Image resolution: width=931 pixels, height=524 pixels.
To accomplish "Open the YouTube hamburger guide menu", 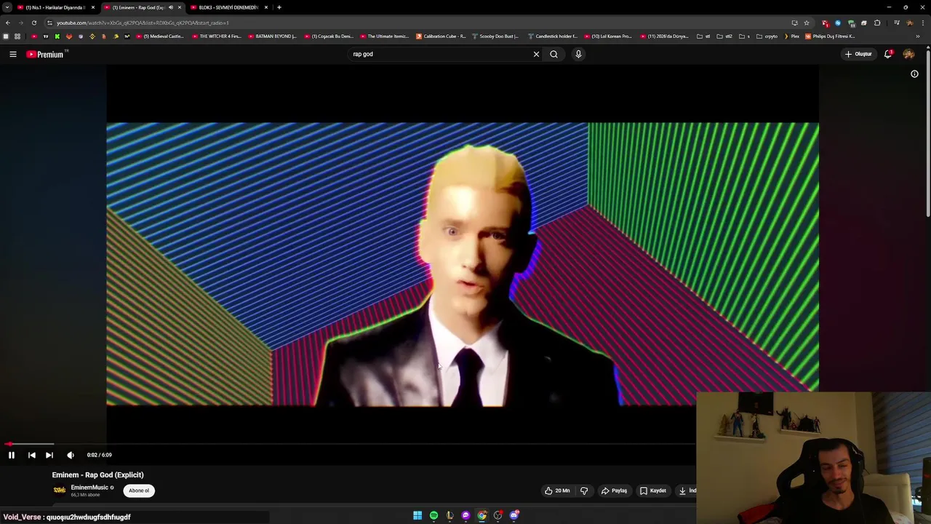I will click(13, 54).
